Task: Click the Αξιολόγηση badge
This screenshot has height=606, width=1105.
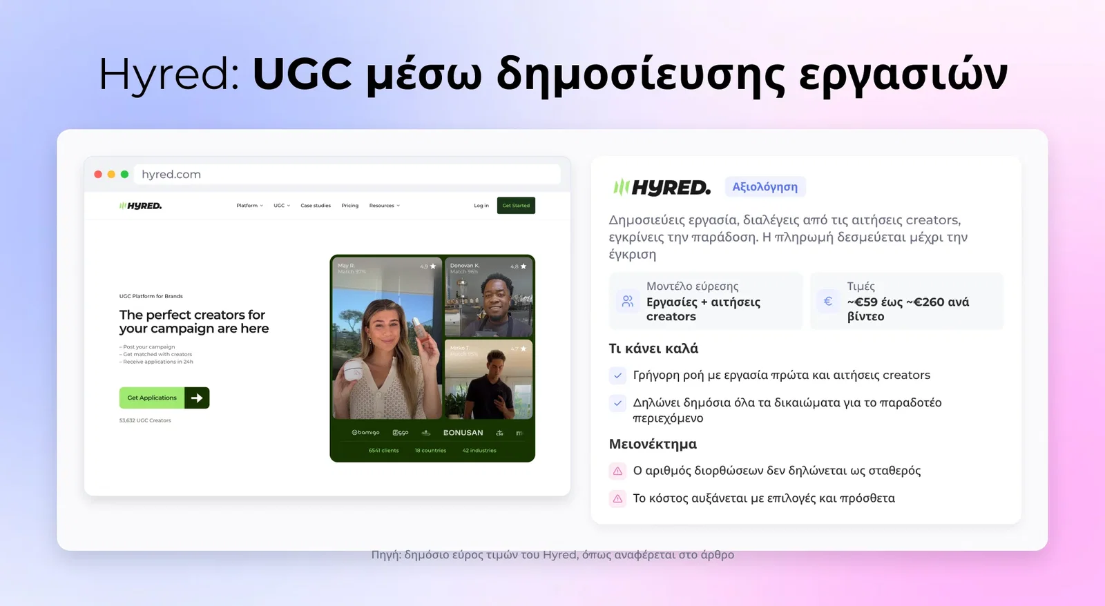Action: pos(765,187)
